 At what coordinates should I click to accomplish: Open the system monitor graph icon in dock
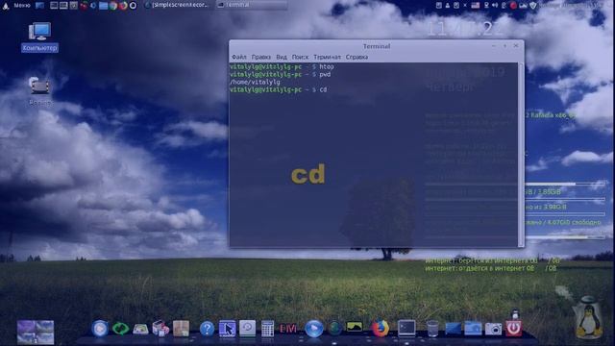pos(355,327)
